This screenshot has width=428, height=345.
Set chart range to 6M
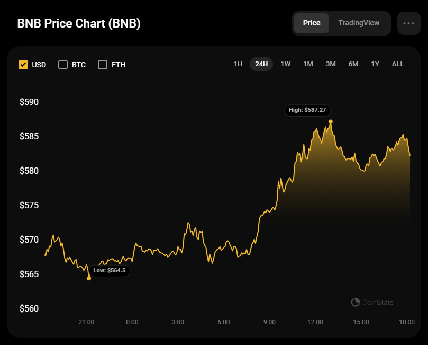353,64
